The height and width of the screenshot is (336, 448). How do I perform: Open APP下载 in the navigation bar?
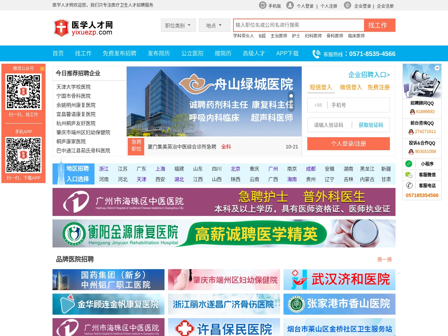[287, 54]
